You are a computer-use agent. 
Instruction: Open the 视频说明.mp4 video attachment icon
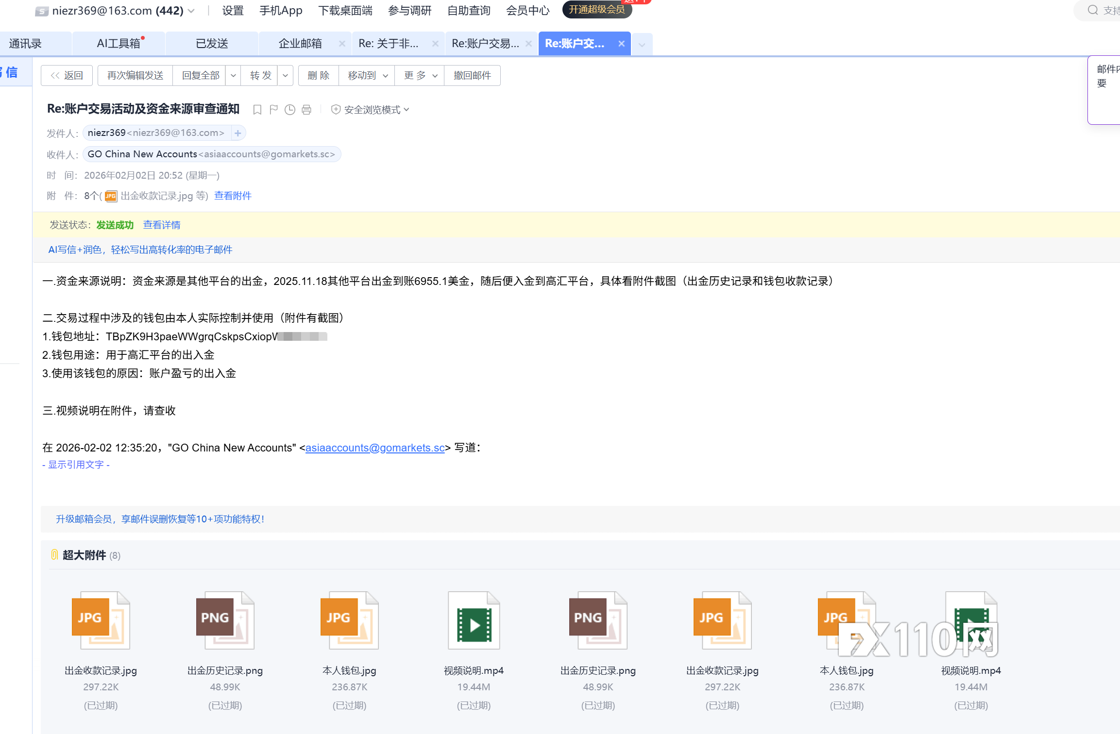coord(474,621)
